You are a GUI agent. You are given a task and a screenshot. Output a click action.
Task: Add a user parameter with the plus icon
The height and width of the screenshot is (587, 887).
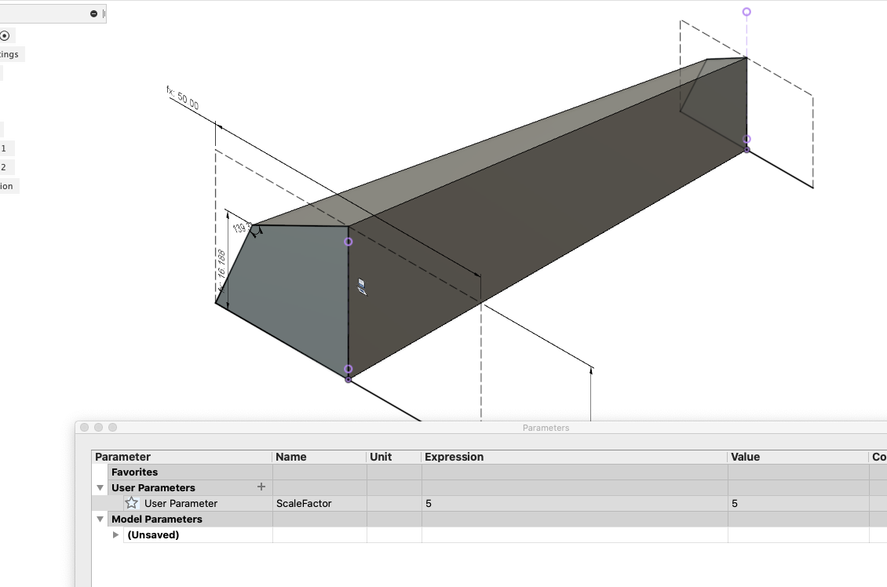click(261, 487)
